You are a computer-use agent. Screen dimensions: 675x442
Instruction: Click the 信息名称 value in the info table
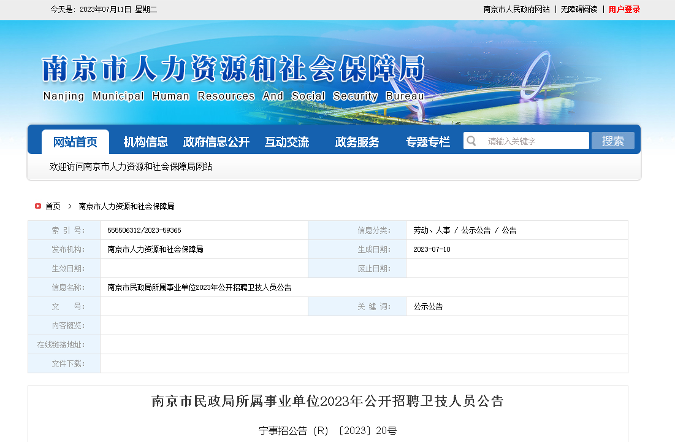(199, 287)
